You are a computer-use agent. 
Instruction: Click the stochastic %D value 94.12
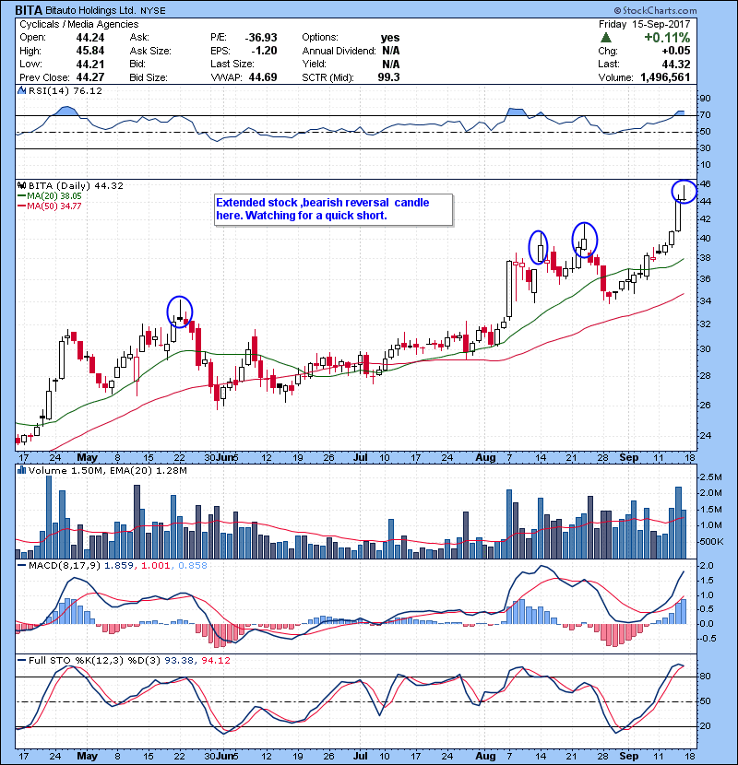click(x=215, y=661)
